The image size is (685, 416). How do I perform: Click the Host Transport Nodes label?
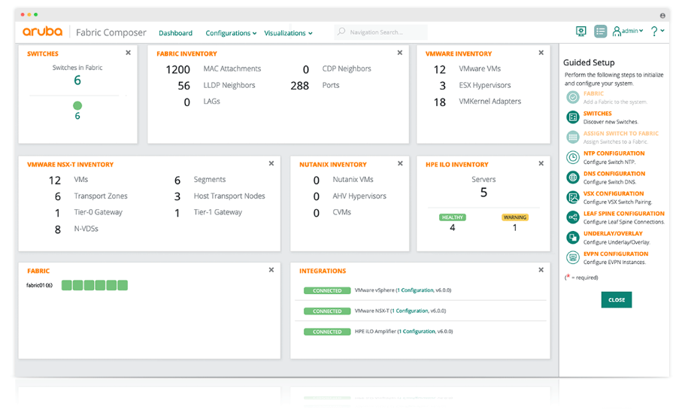pos(229,196)
